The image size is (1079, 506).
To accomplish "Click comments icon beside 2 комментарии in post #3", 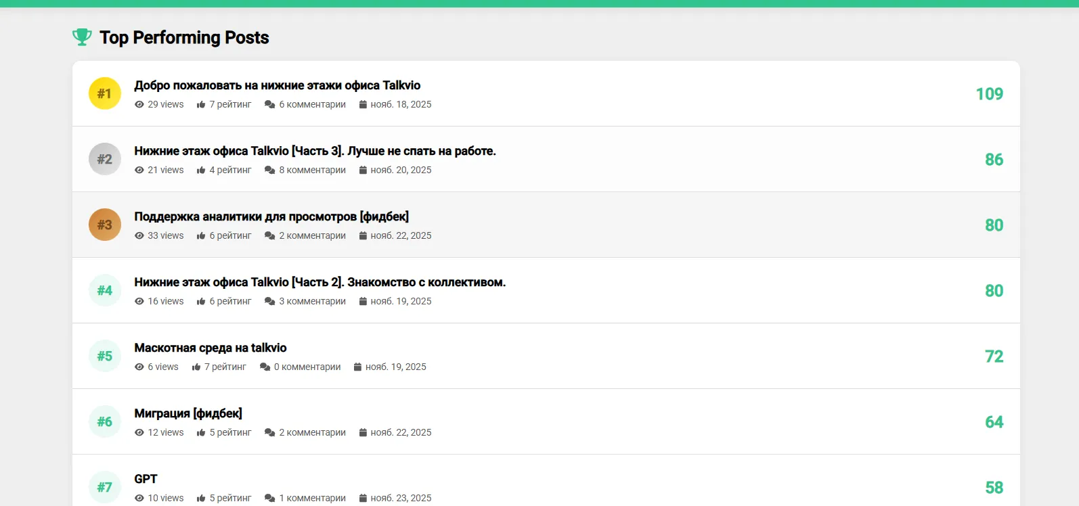I will (x=269, y=235).
